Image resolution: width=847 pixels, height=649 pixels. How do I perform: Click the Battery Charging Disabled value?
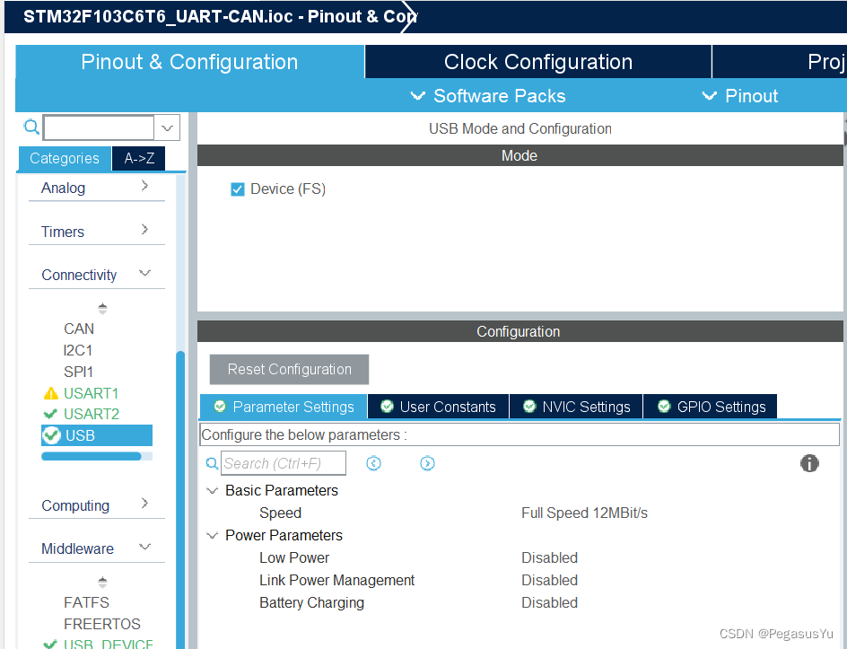549,602
